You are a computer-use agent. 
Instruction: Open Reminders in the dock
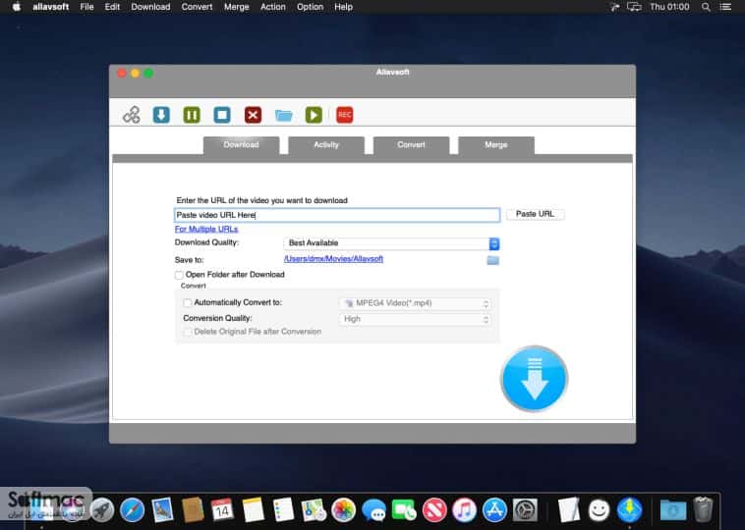click(284, 510)
